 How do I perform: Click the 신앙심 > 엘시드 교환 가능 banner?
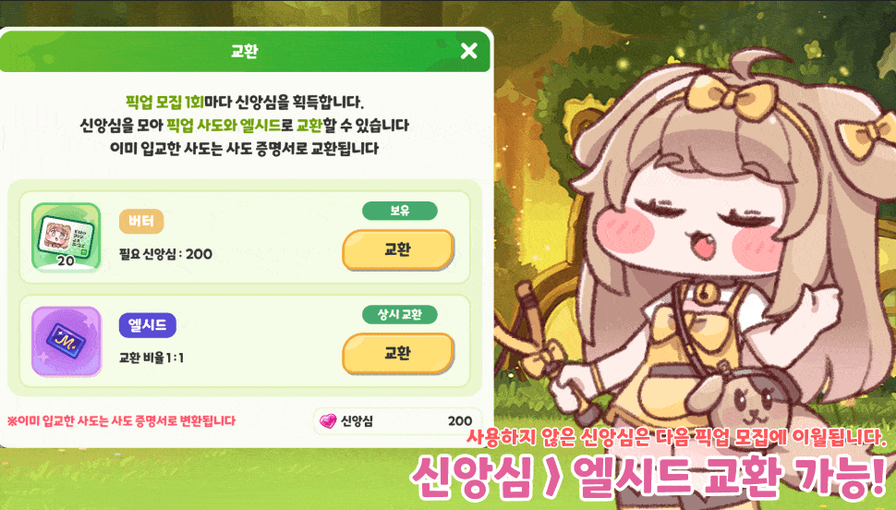648,476
